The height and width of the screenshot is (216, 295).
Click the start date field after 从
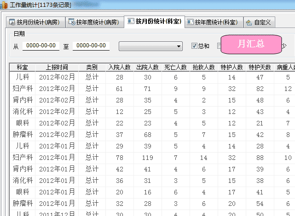[41, 45]
